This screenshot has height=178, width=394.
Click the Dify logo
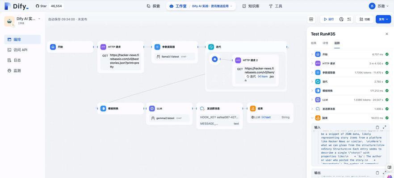click(17, 6)
